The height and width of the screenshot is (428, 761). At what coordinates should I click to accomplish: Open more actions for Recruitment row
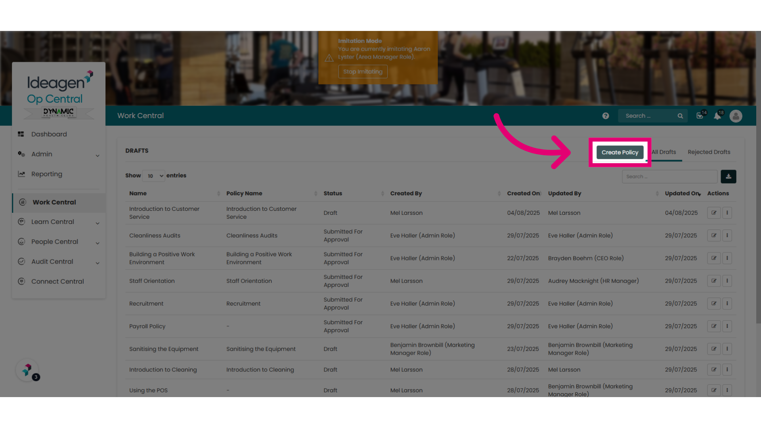pos(727,304)
